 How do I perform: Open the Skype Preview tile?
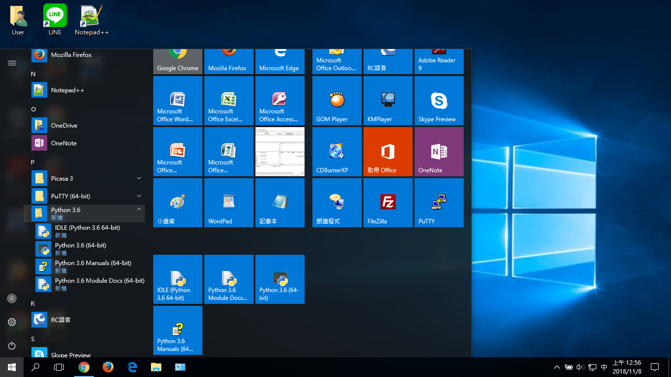[x=439, y=101]
